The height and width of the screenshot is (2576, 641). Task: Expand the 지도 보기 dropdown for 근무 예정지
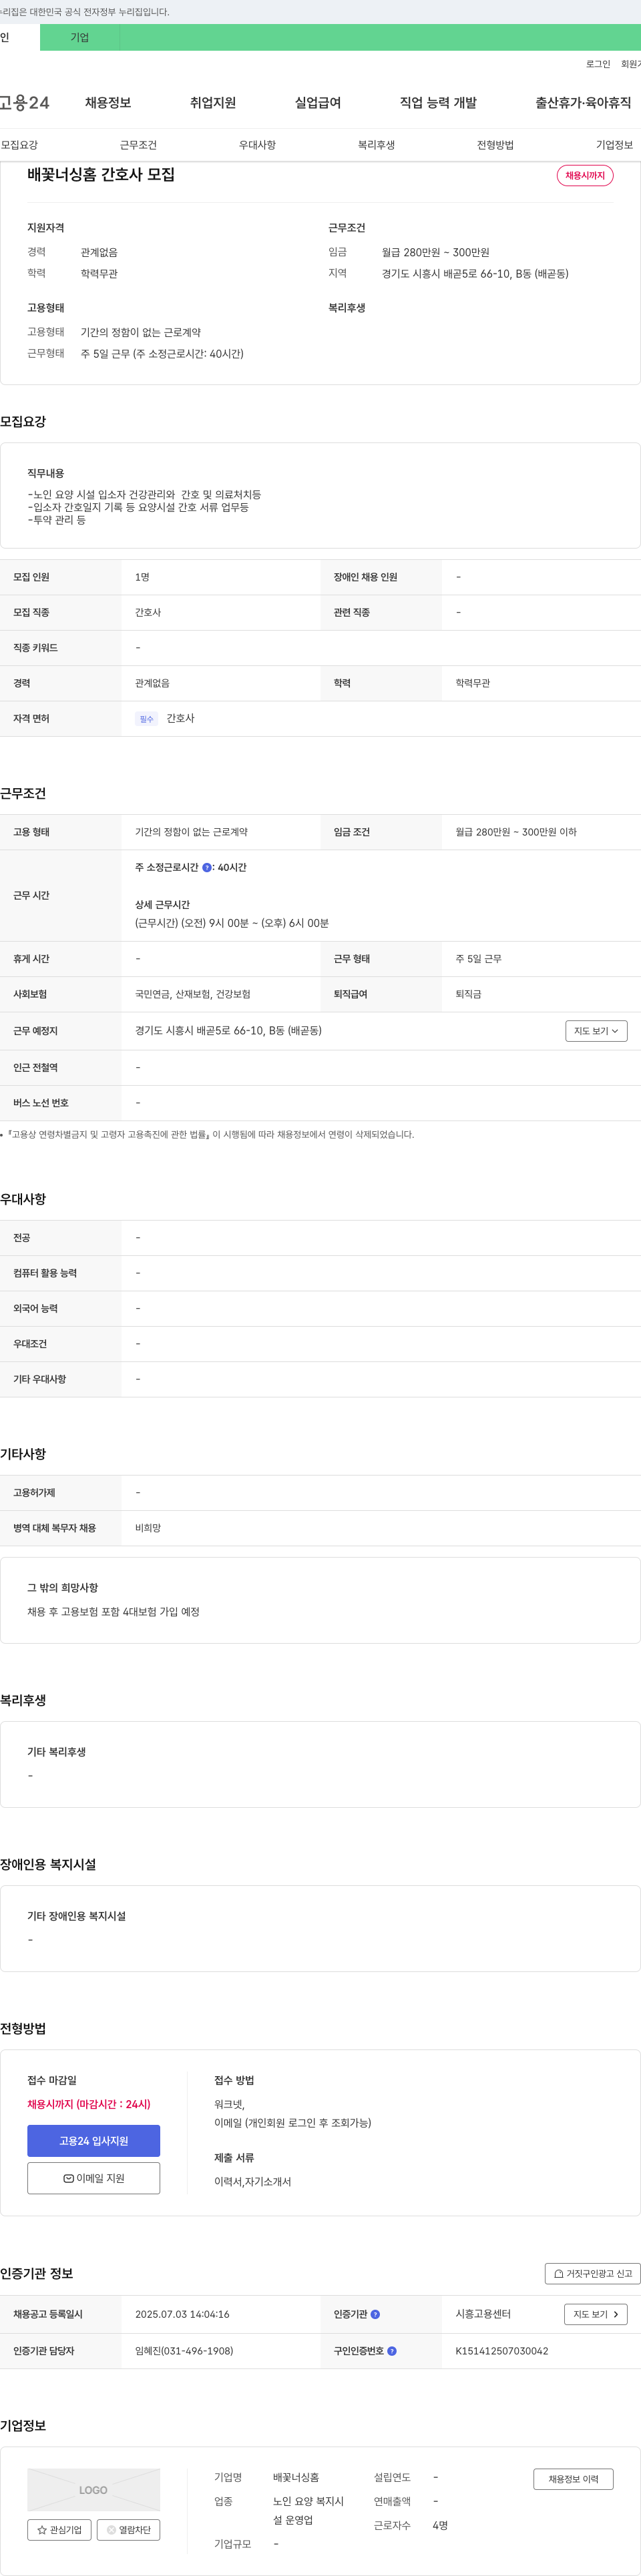(x=596, y=1031)
